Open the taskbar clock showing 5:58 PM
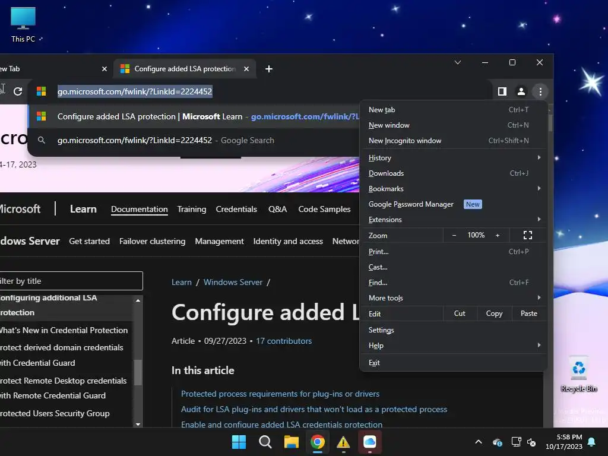The image size is (608, 456). point(564,442)
